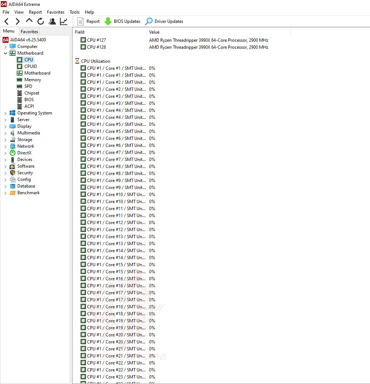Select the BIOS chip icon

20,100
